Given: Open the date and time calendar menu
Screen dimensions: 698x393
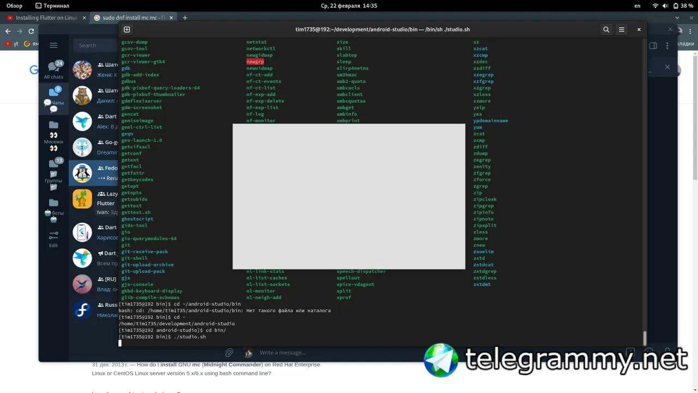Looking at the screenshot, I should [348, 5].
